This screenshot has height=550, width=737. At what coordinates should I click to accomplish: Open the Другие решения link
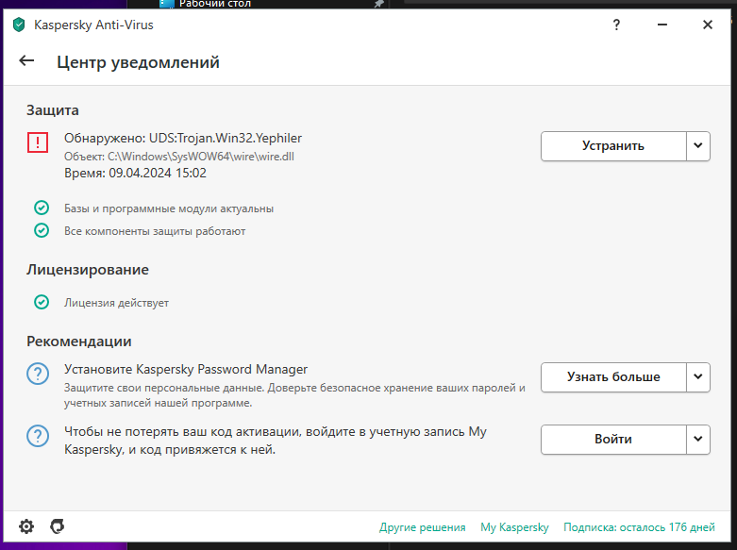pos(422,527)
